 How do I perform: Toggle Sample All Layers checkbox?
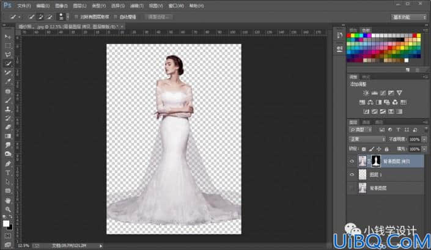click(76, 17)
